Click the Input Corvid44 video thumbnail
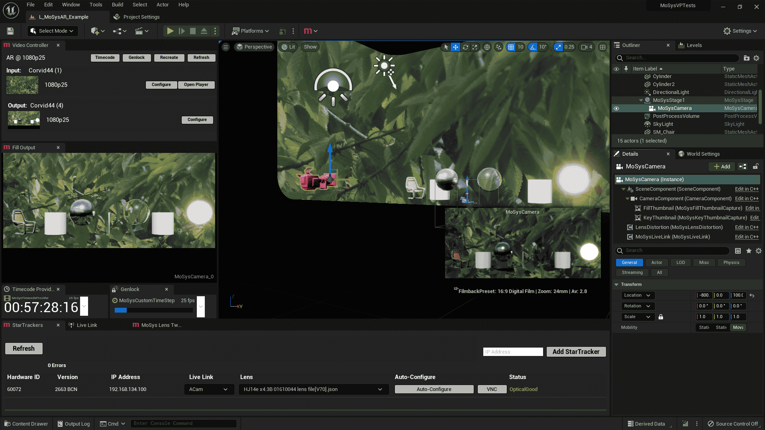The width and height of the screenshot is (765, 430). pos(22,85)
